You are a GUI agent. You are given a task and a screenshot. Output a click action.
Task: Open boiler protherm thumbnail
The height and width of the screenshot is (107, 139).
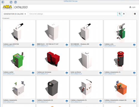tap(86, 59)
